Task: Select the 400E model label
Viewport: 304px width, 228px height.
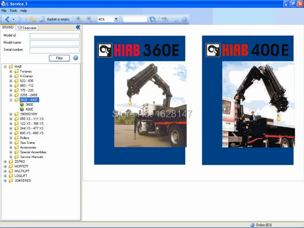Action: pyautogui.click(x=30, y=109)
